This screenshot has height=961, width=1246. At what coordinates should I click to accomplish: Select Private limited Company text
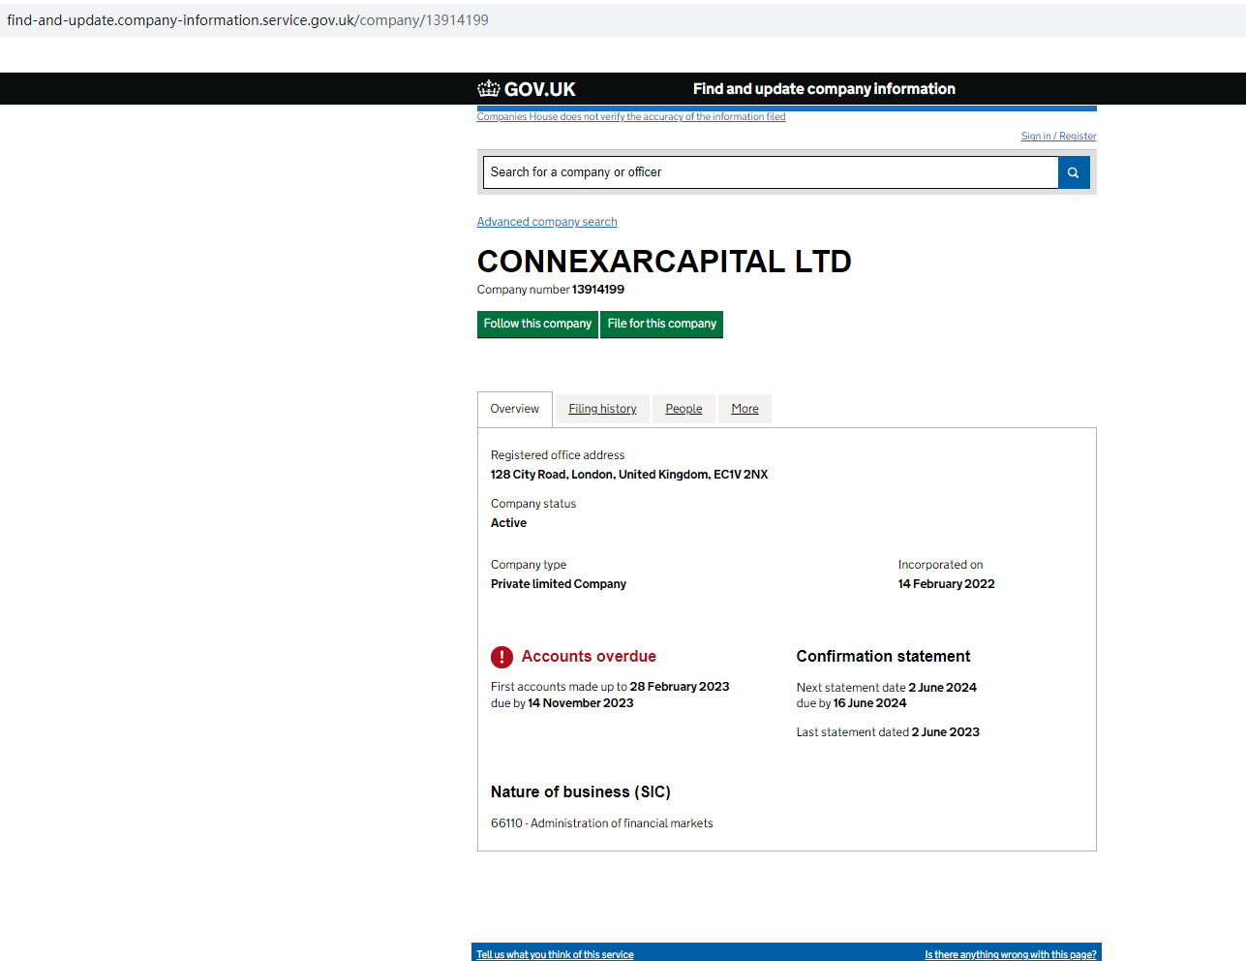coord(559,584)
